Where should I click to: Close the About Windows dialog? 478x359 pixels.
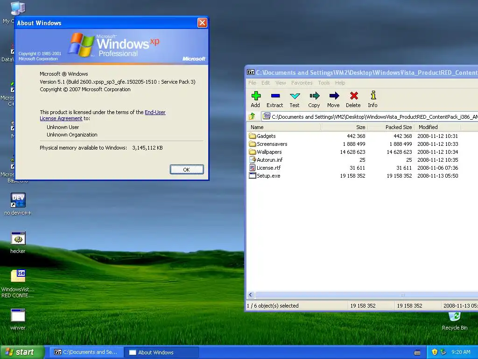(x=202, y=22)
